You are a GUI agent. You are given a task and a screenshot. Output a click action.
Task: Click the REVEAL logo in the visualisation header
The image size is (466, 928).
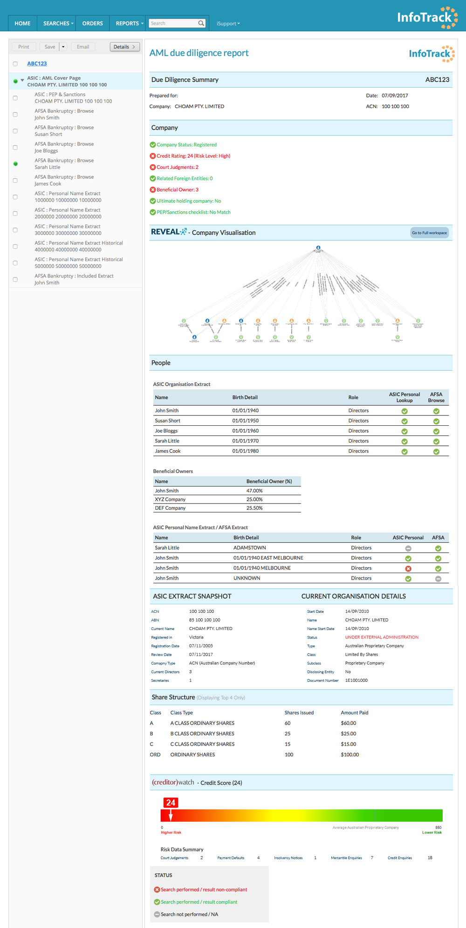coord(169,232)
